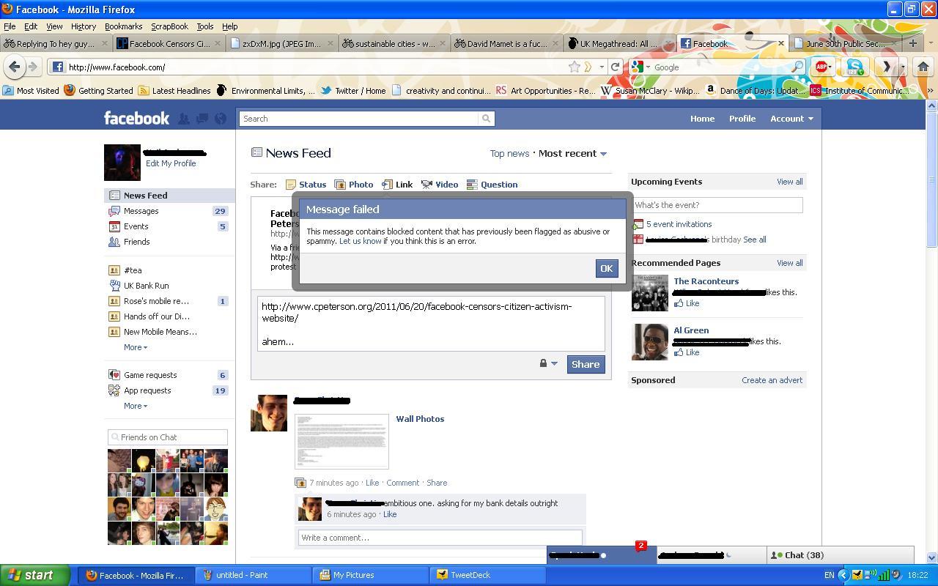This screenshot has width=938, height=586.
Task: Open the browser Home icon
Action: coord(923,67)
